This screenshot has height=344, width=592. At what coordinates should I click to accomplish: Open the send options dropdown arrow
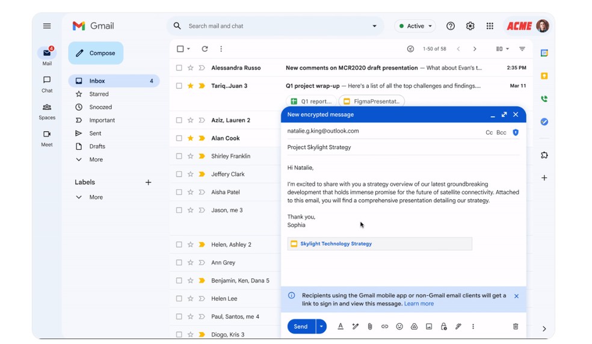[321, 327]
